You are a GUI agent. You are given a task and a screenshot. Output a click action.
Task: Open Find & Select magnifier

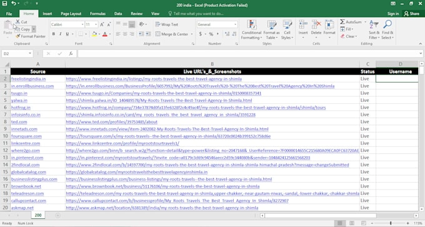pos(387,30)
